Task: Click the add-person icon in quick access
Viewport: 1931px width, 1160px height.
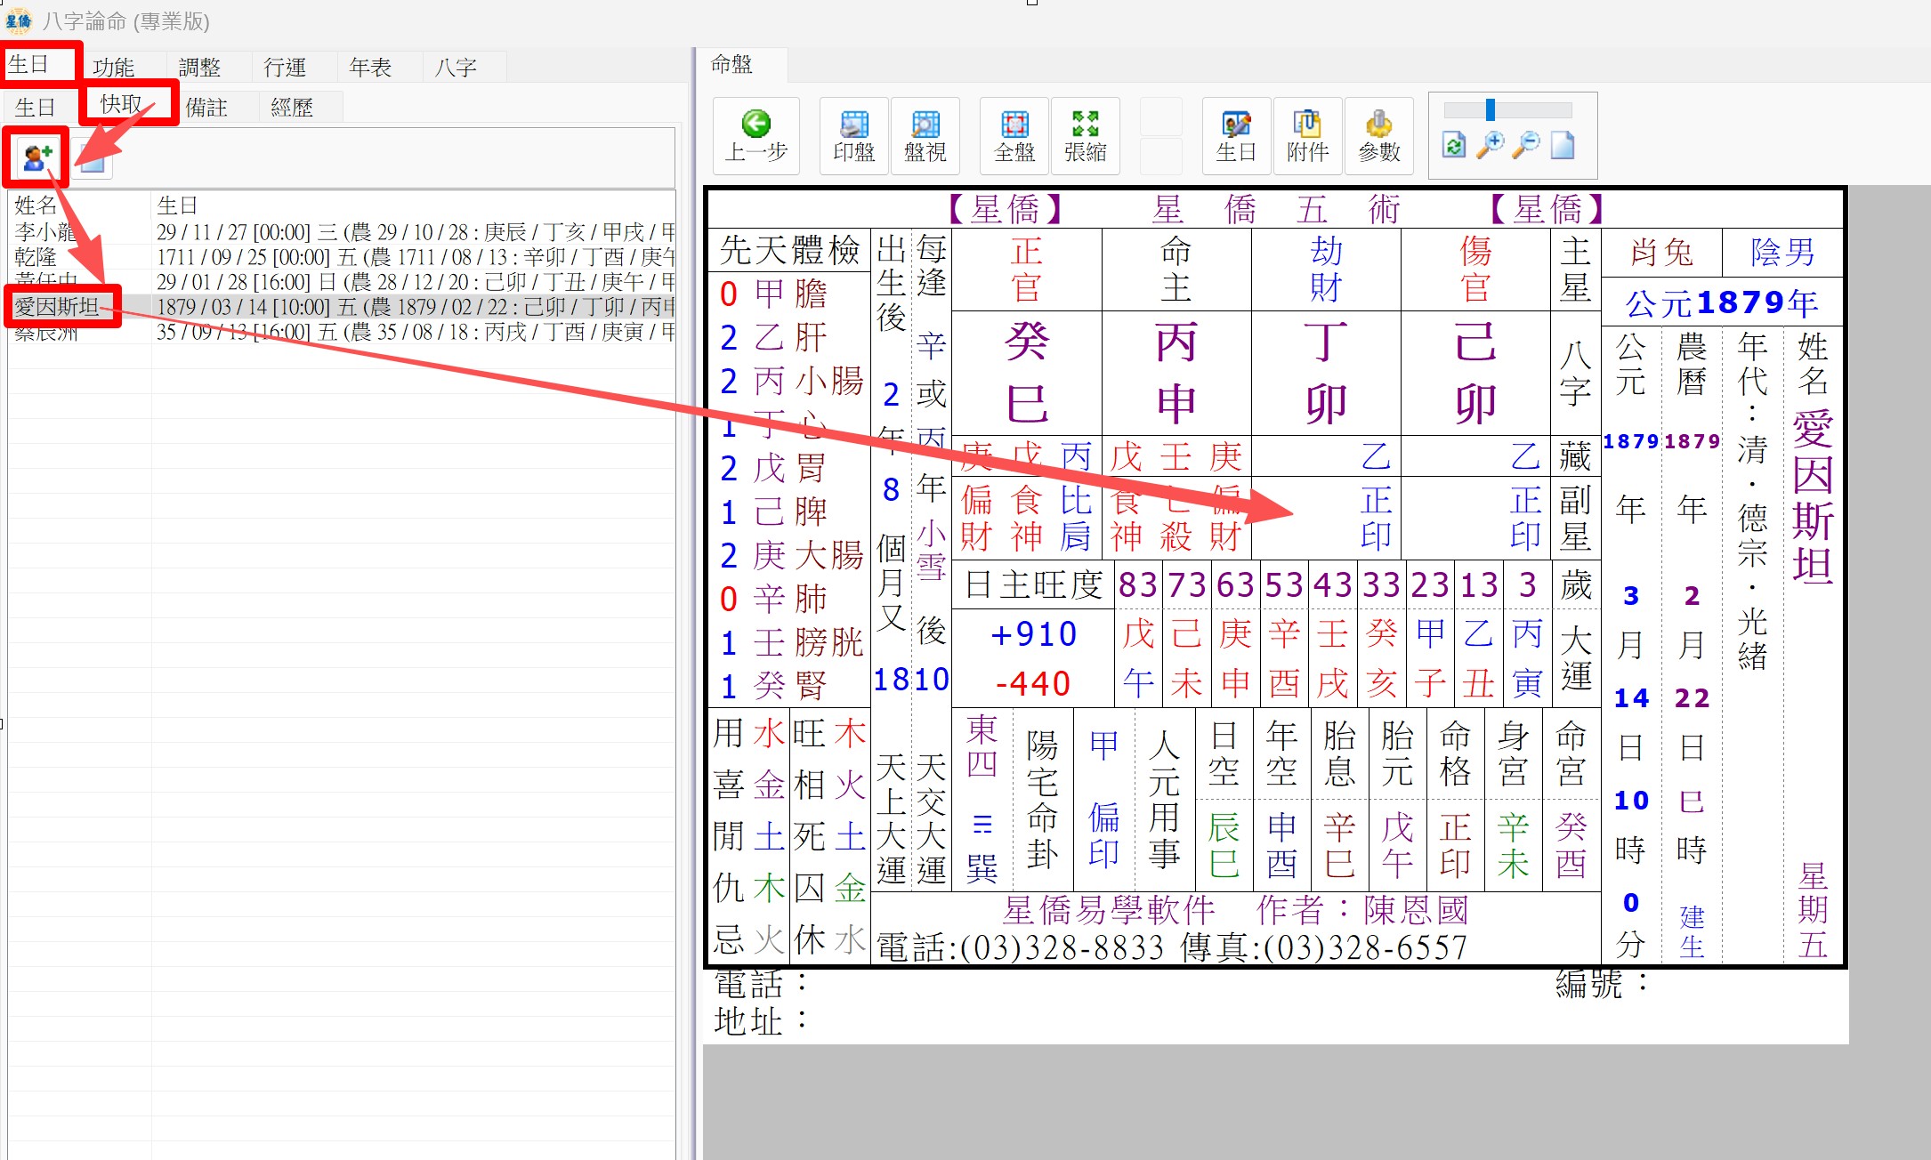Action: pos(37,158)
